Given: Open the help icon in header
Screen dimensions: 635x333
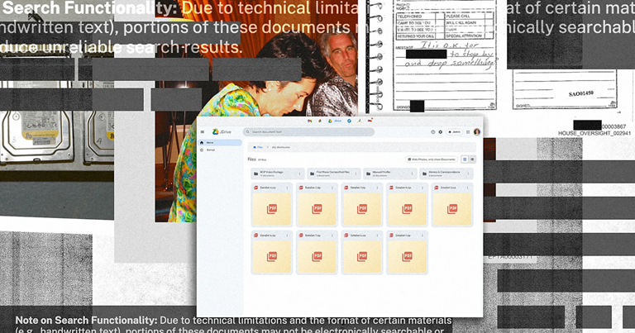Looking at the screenshot, I should [x=432, y=132].
